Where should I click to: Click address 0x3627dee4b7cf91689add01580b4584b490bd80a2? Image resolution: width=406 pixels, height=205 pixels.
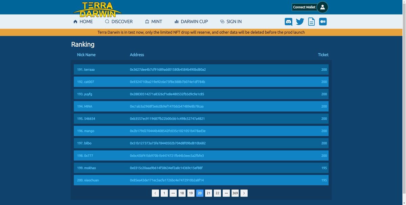coord(168,70)
